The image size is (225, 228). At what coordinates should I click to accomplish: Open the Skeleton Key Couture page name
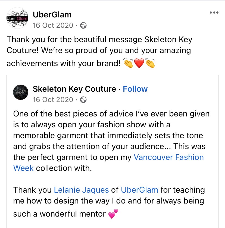pos(74,89)
